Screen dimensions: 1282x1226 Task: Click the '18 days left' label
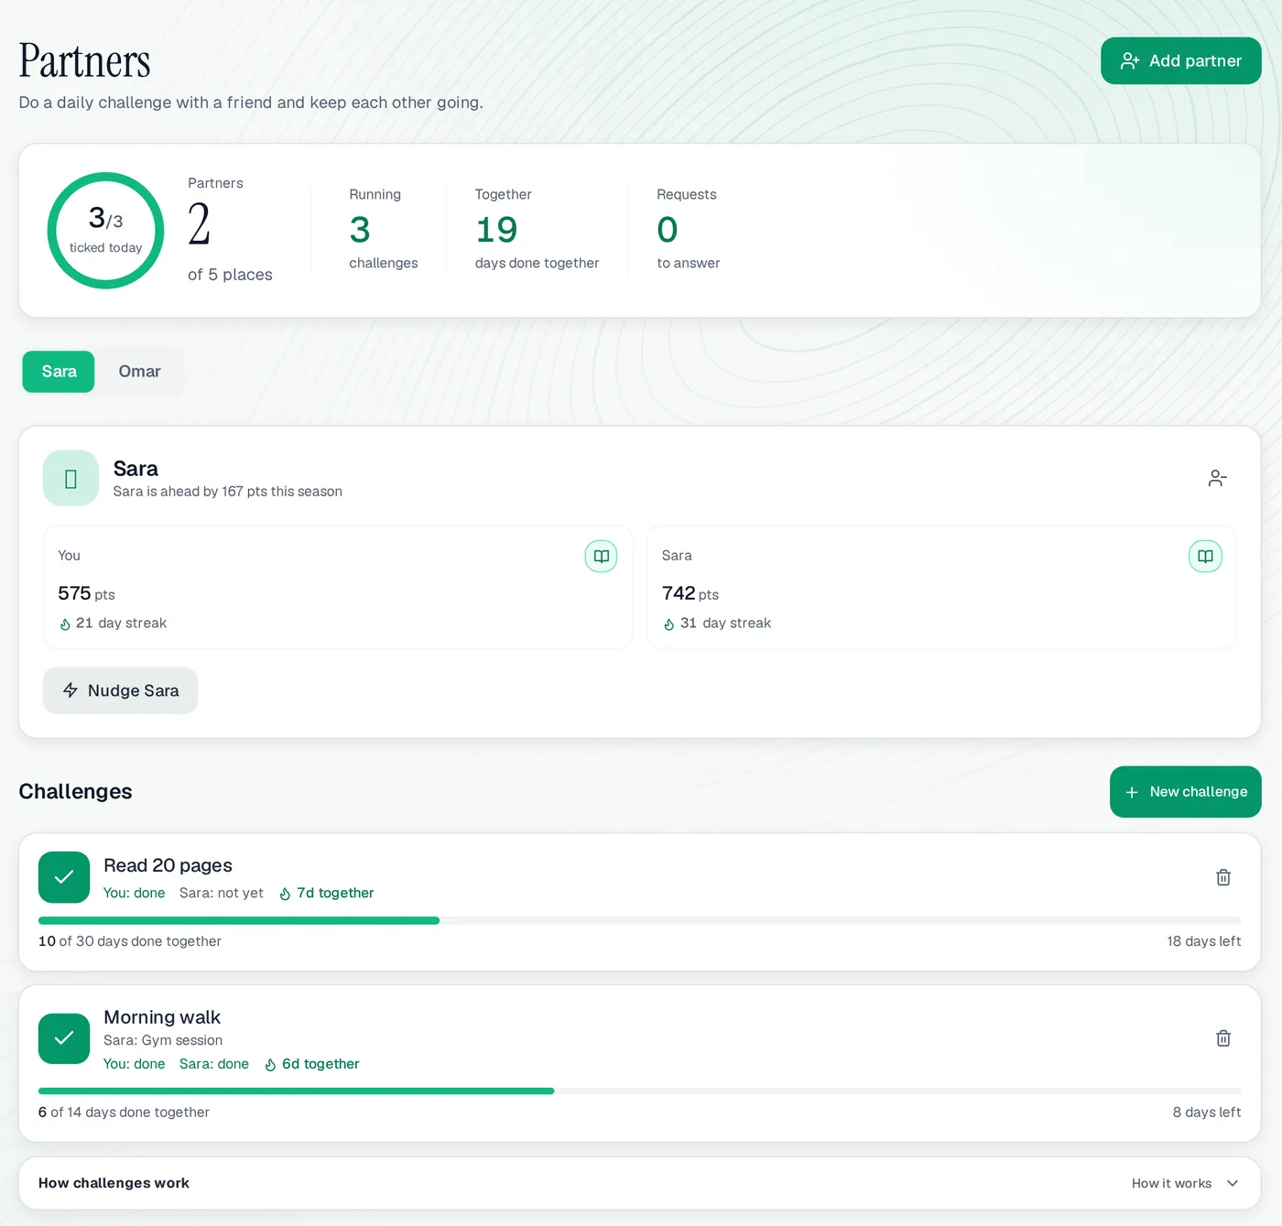point(1203,941)
